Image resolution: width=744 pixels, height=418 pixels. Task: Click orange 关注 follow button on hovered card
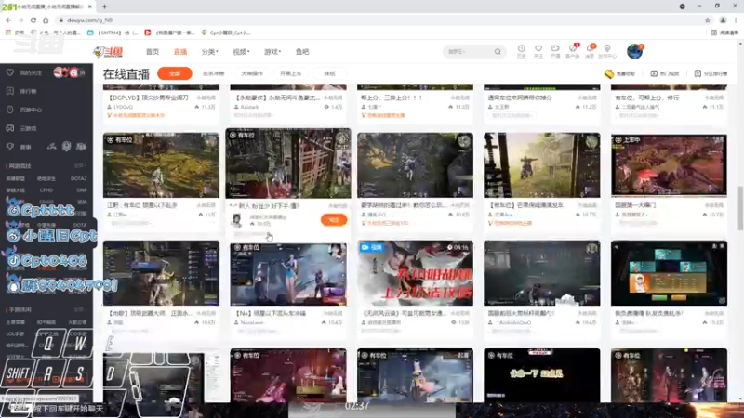point(334,220)
